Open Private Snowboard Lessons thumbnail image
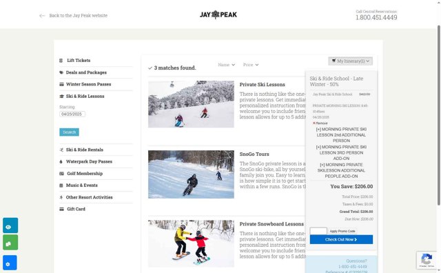The image size is (441, 273). point(191,244)
